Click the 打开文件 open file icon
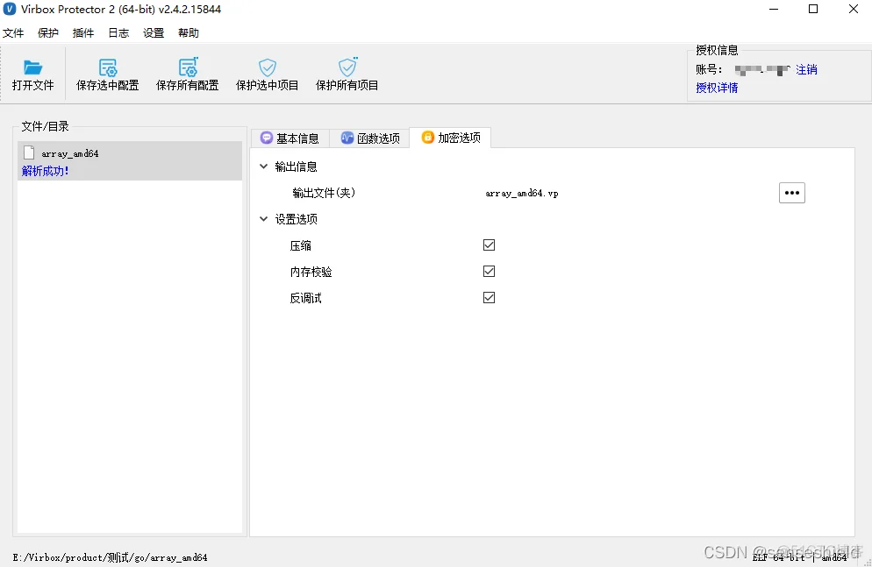Viewport: 872px width, 567px height. point(32,67)
